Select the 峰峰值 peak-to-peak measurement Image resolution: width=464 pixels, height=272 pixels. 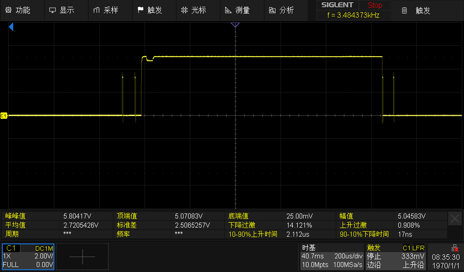[x=15, y=216]
